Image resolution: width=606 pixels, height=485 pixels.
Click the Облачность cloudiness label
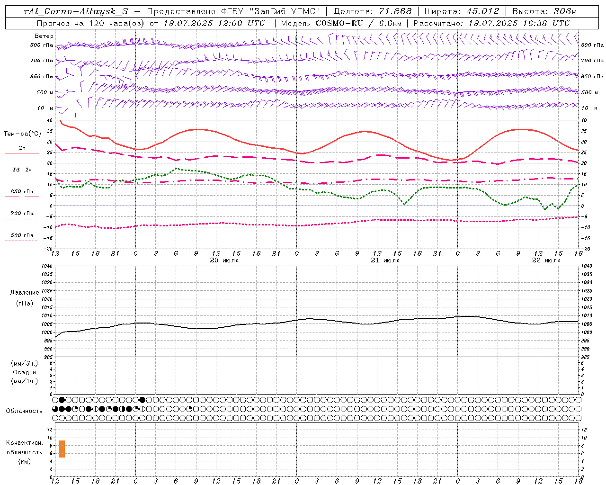pyautogui.click(x=24, y=411)
